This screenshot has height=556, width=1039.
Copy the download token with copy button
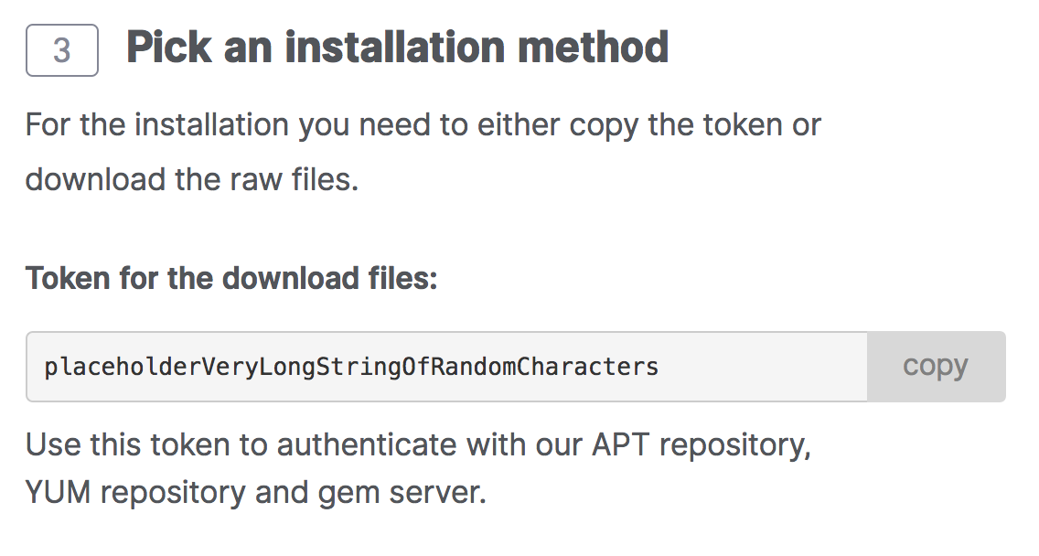pyautogui.click(x=936, y=367)
